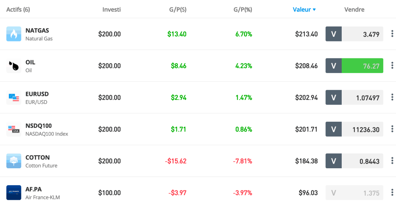Sort by the G/P(%) column header
This screenshot has width=396, height=207.
click(243, 9)
